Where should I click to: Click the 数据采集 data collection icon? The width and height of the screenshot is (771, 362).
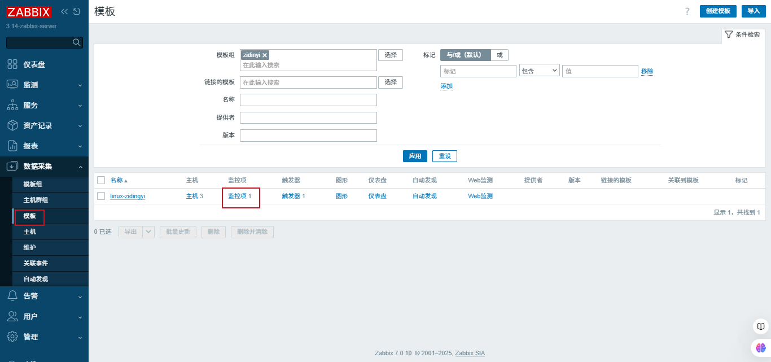pos(12,166)
